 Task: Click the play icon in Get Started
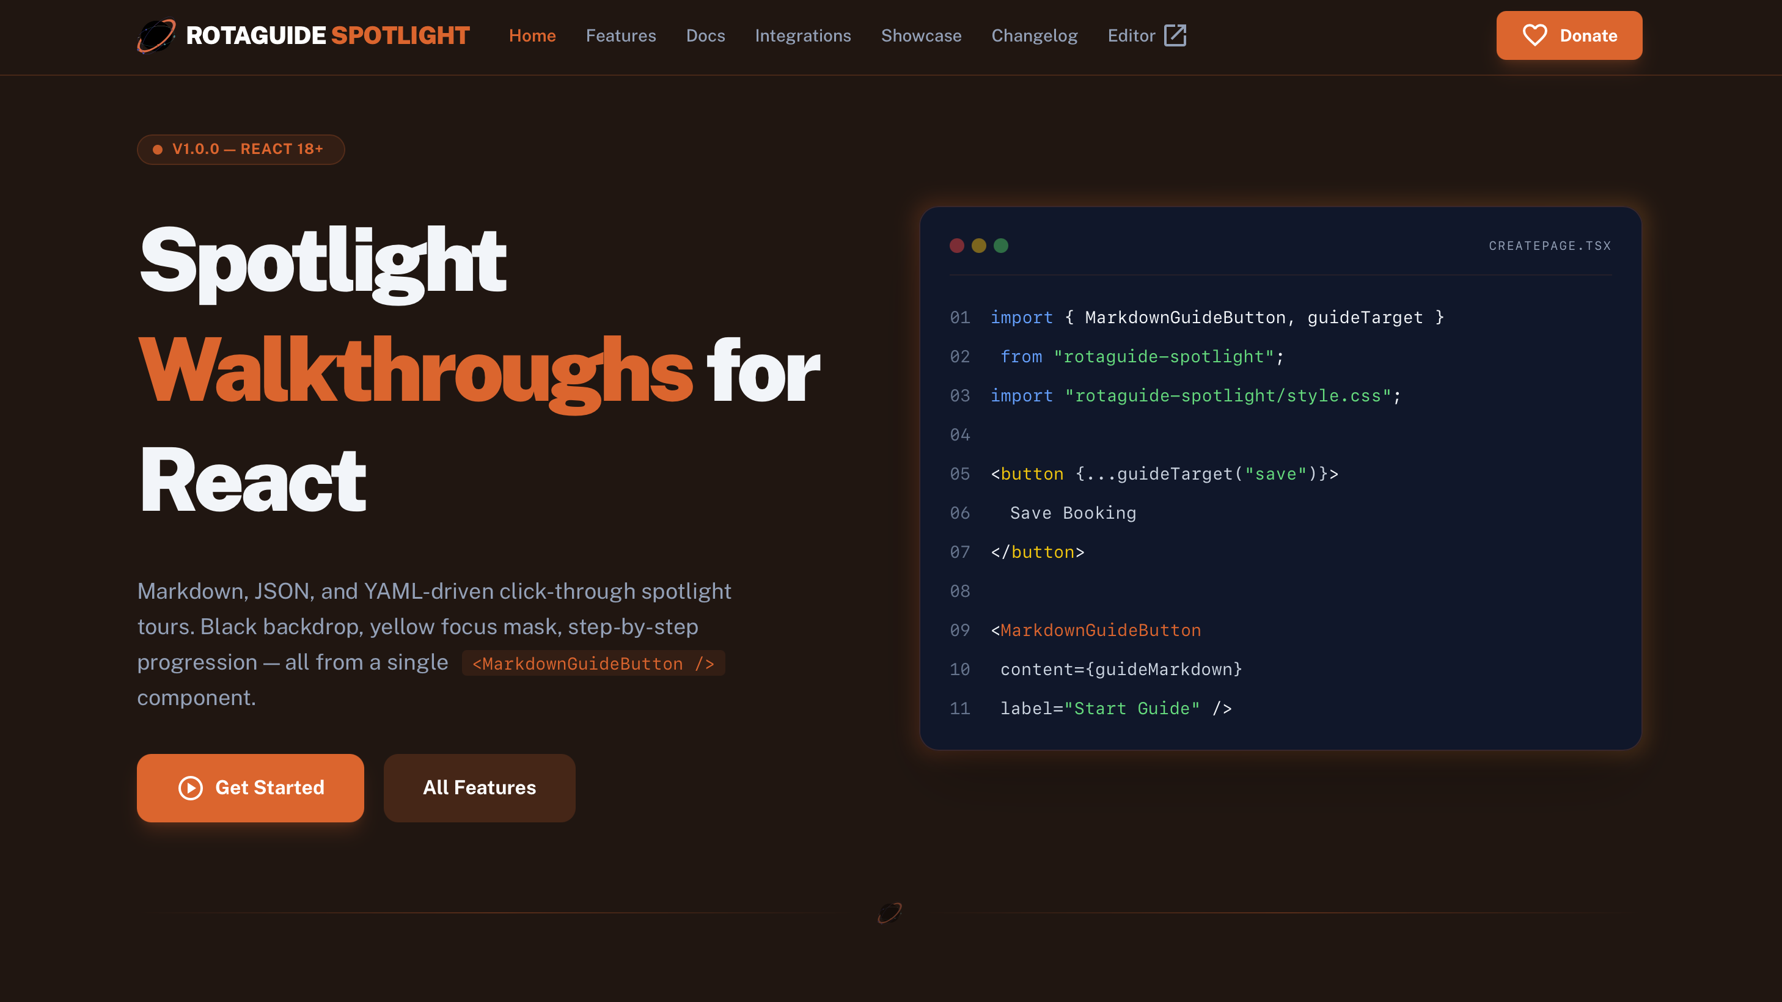pos(189,788)
